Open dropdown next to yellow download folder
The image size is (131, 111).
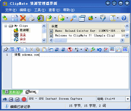(x=96, y=18)
